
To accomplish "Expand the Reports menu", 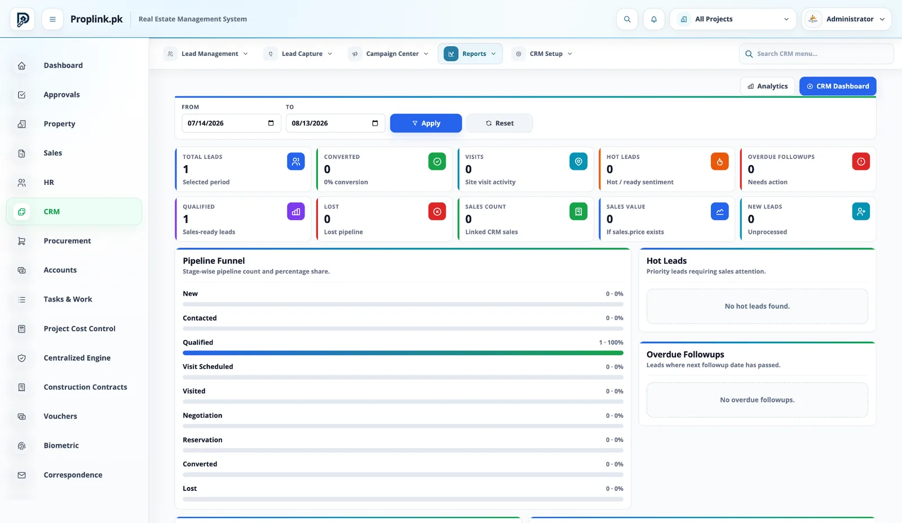I will (x=470, y=54).
